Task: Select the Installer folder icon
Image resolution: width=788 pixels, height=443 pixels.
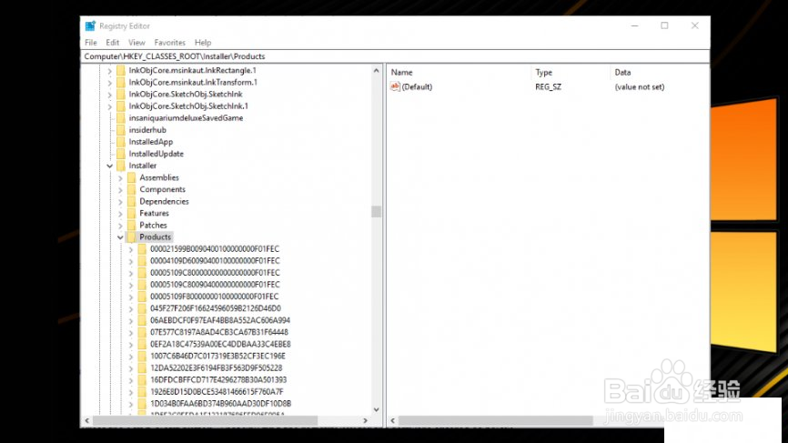Action: coord(121,166)
